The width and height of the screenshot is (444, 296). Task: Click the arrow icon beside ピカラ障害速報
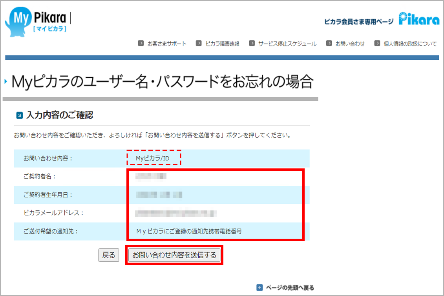199,43
